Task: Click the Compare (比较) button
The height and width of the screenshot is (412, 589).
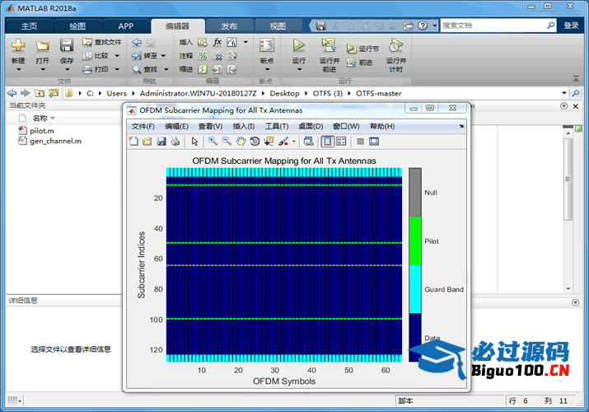Action: click(96, 55)
